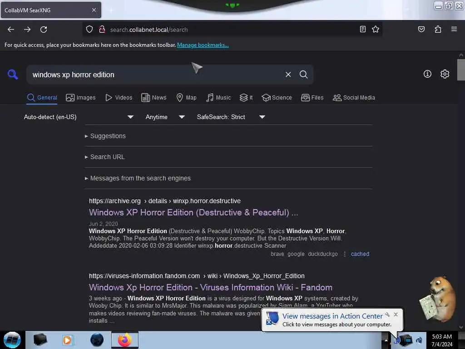This screenshot has width=465, height=349.
Task: Click the insecure connection padlock icon
Action: click(x=102, y=30)
